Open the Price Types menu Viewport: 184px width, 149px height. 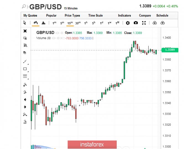[72, 15]
